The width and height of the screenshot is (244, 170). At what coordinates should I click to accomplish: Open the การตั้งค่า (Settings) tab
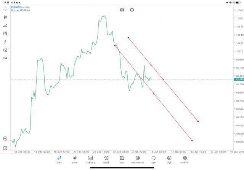pyautogui.click(x=185, y=160)
